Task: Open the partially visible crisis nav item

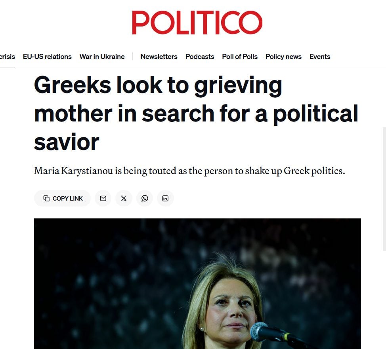Action: click(x=7, y=57)
